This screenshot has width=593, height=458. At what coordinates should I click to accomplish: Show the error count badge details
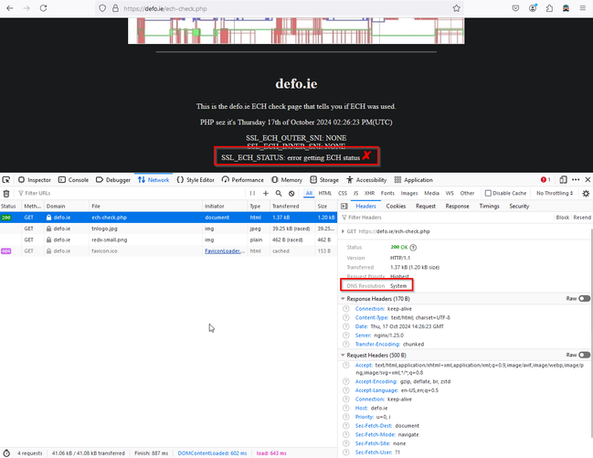point(545,180)
